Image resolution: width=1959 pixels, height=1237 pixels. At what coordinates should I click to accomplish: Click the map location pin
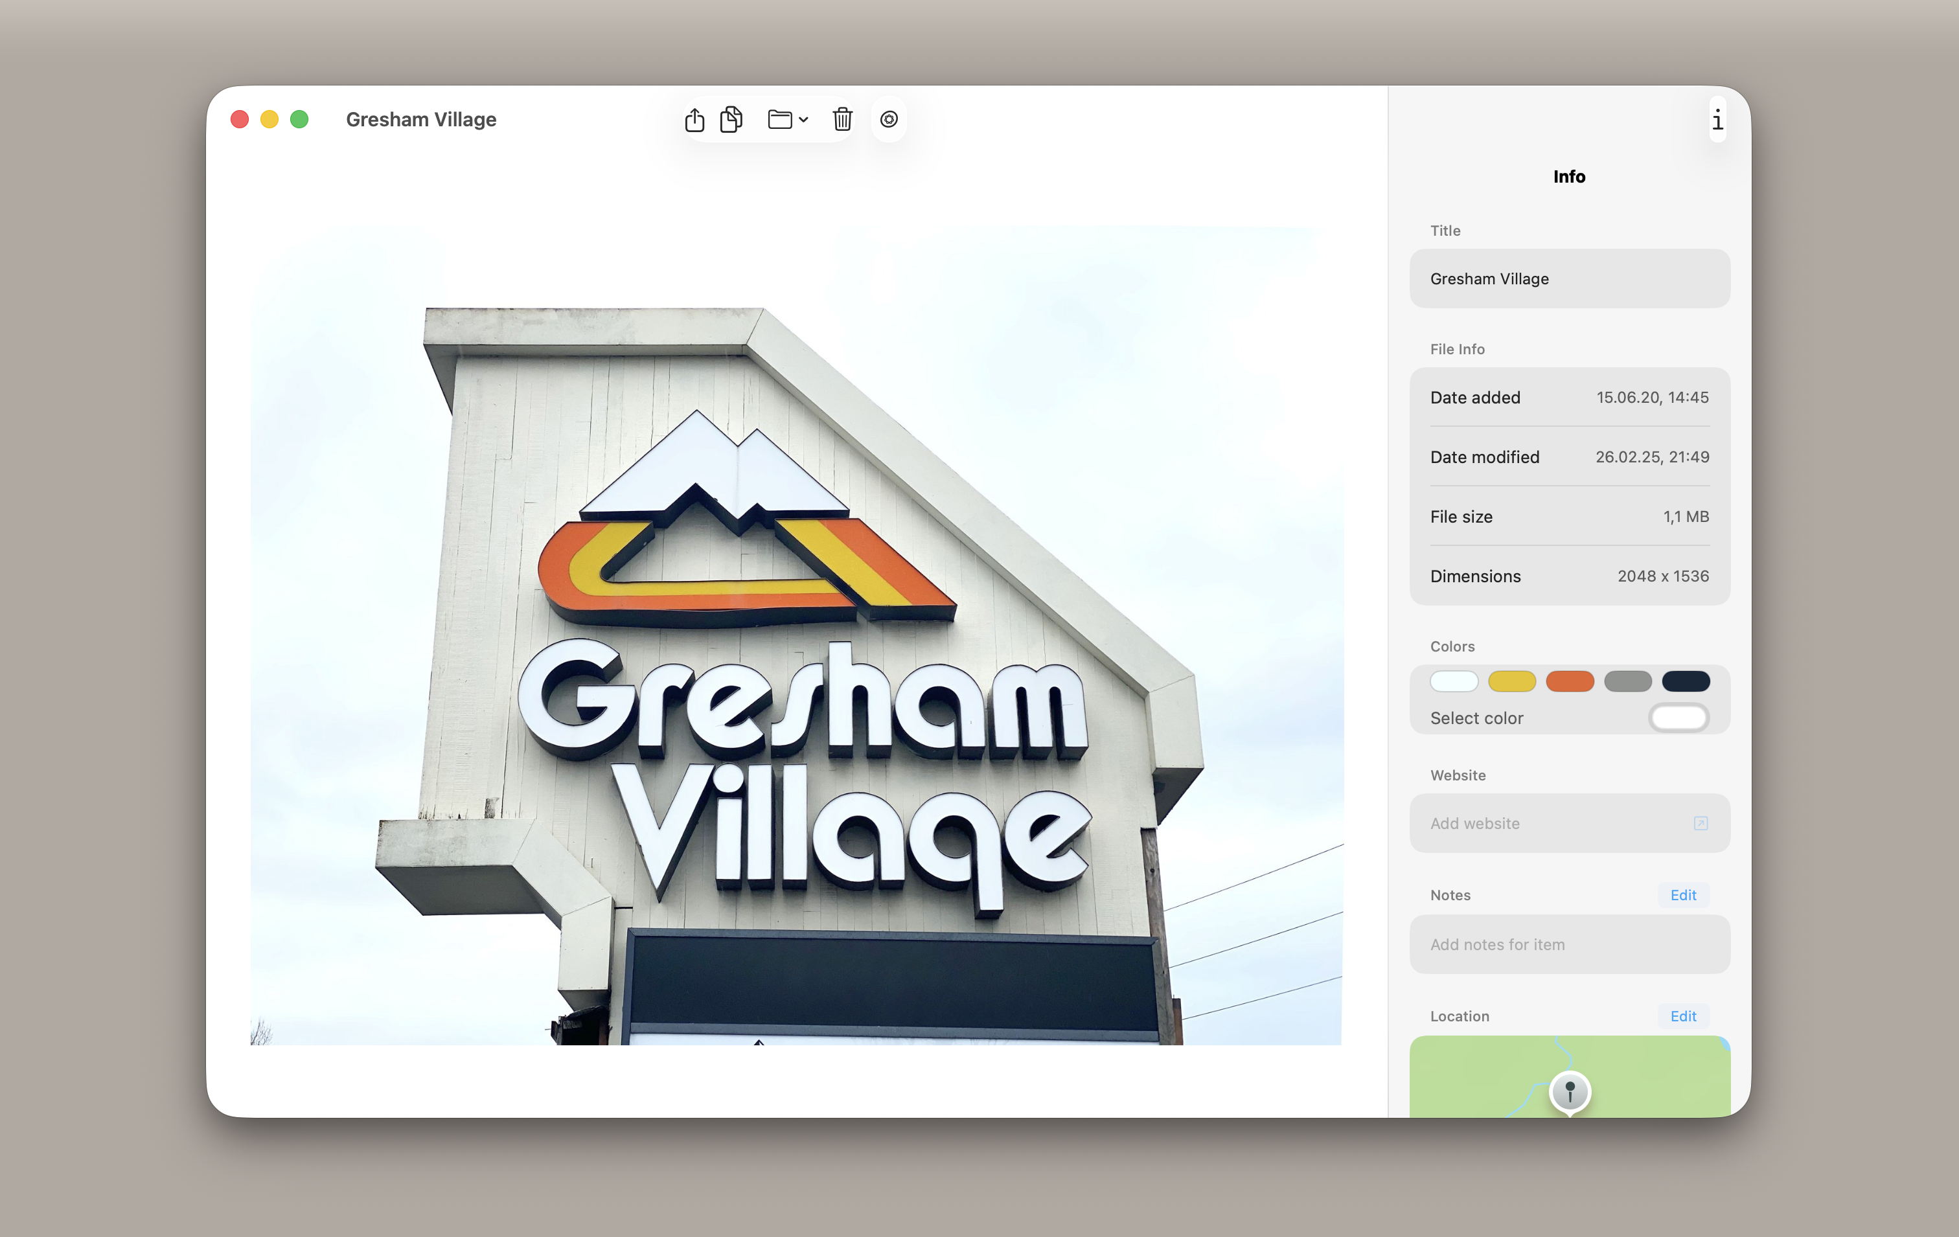click(x=1569, y=1092)
